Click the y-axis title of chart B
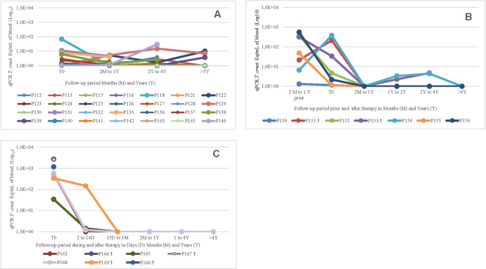486x269 pixels. point(257,51)
